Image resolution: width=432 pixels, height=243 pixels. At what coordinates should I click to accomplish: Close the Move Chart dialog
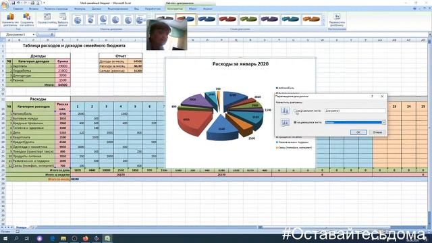pyautogui.click(x=382, y=97)
